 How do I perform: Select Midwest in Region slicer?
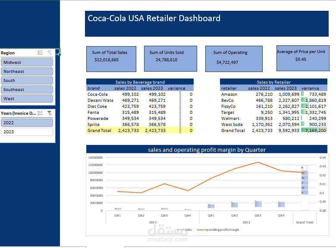coord(27,63)
